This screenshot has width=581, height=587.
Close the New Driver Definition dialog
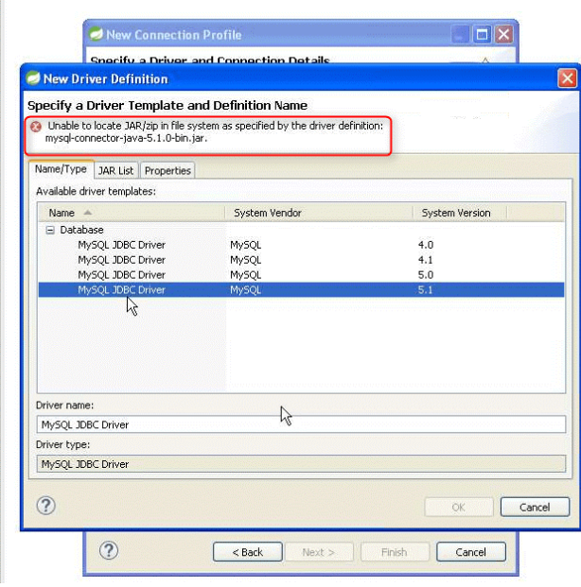coord(567,78)
